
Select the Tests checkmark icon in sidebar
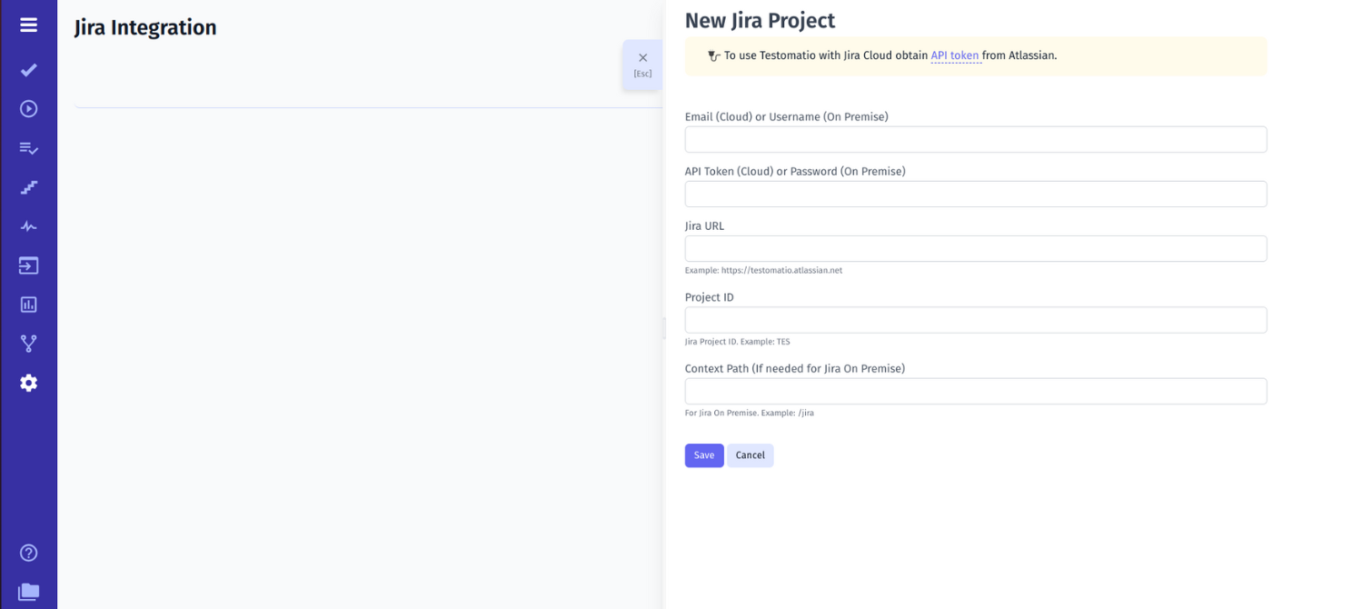point(27,69)
